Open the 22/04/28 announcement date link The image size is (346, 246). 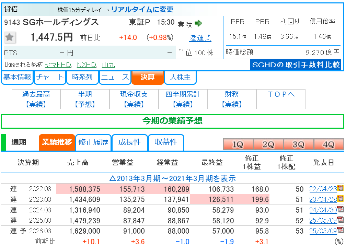pos(323,189)
